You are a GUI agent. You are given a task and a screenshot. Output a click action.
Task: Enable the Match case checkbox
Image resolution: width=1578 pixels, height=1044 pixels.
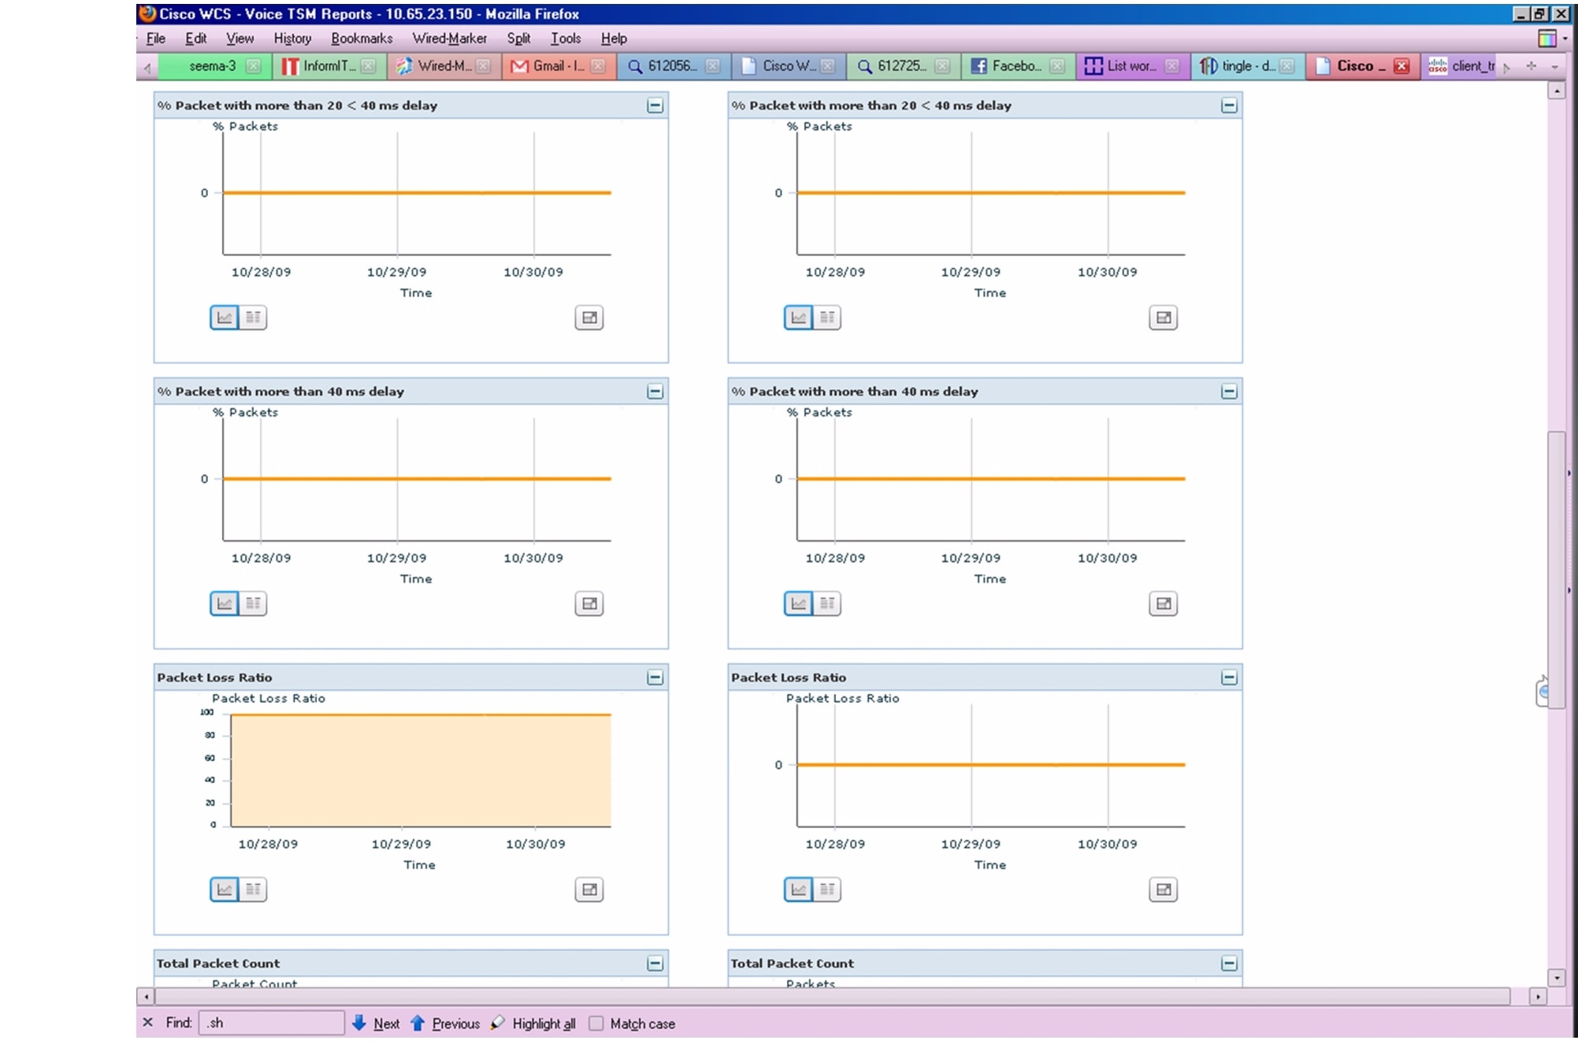596,1024
